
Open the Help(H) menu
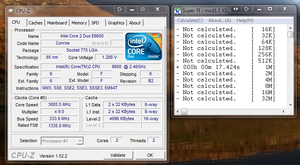pos(245,20)
